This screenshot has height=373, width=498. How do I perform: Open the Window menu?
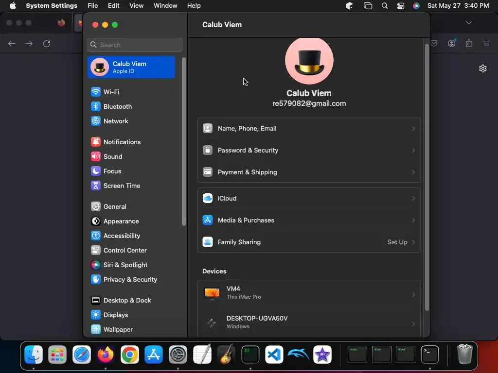tap(165, 6)
